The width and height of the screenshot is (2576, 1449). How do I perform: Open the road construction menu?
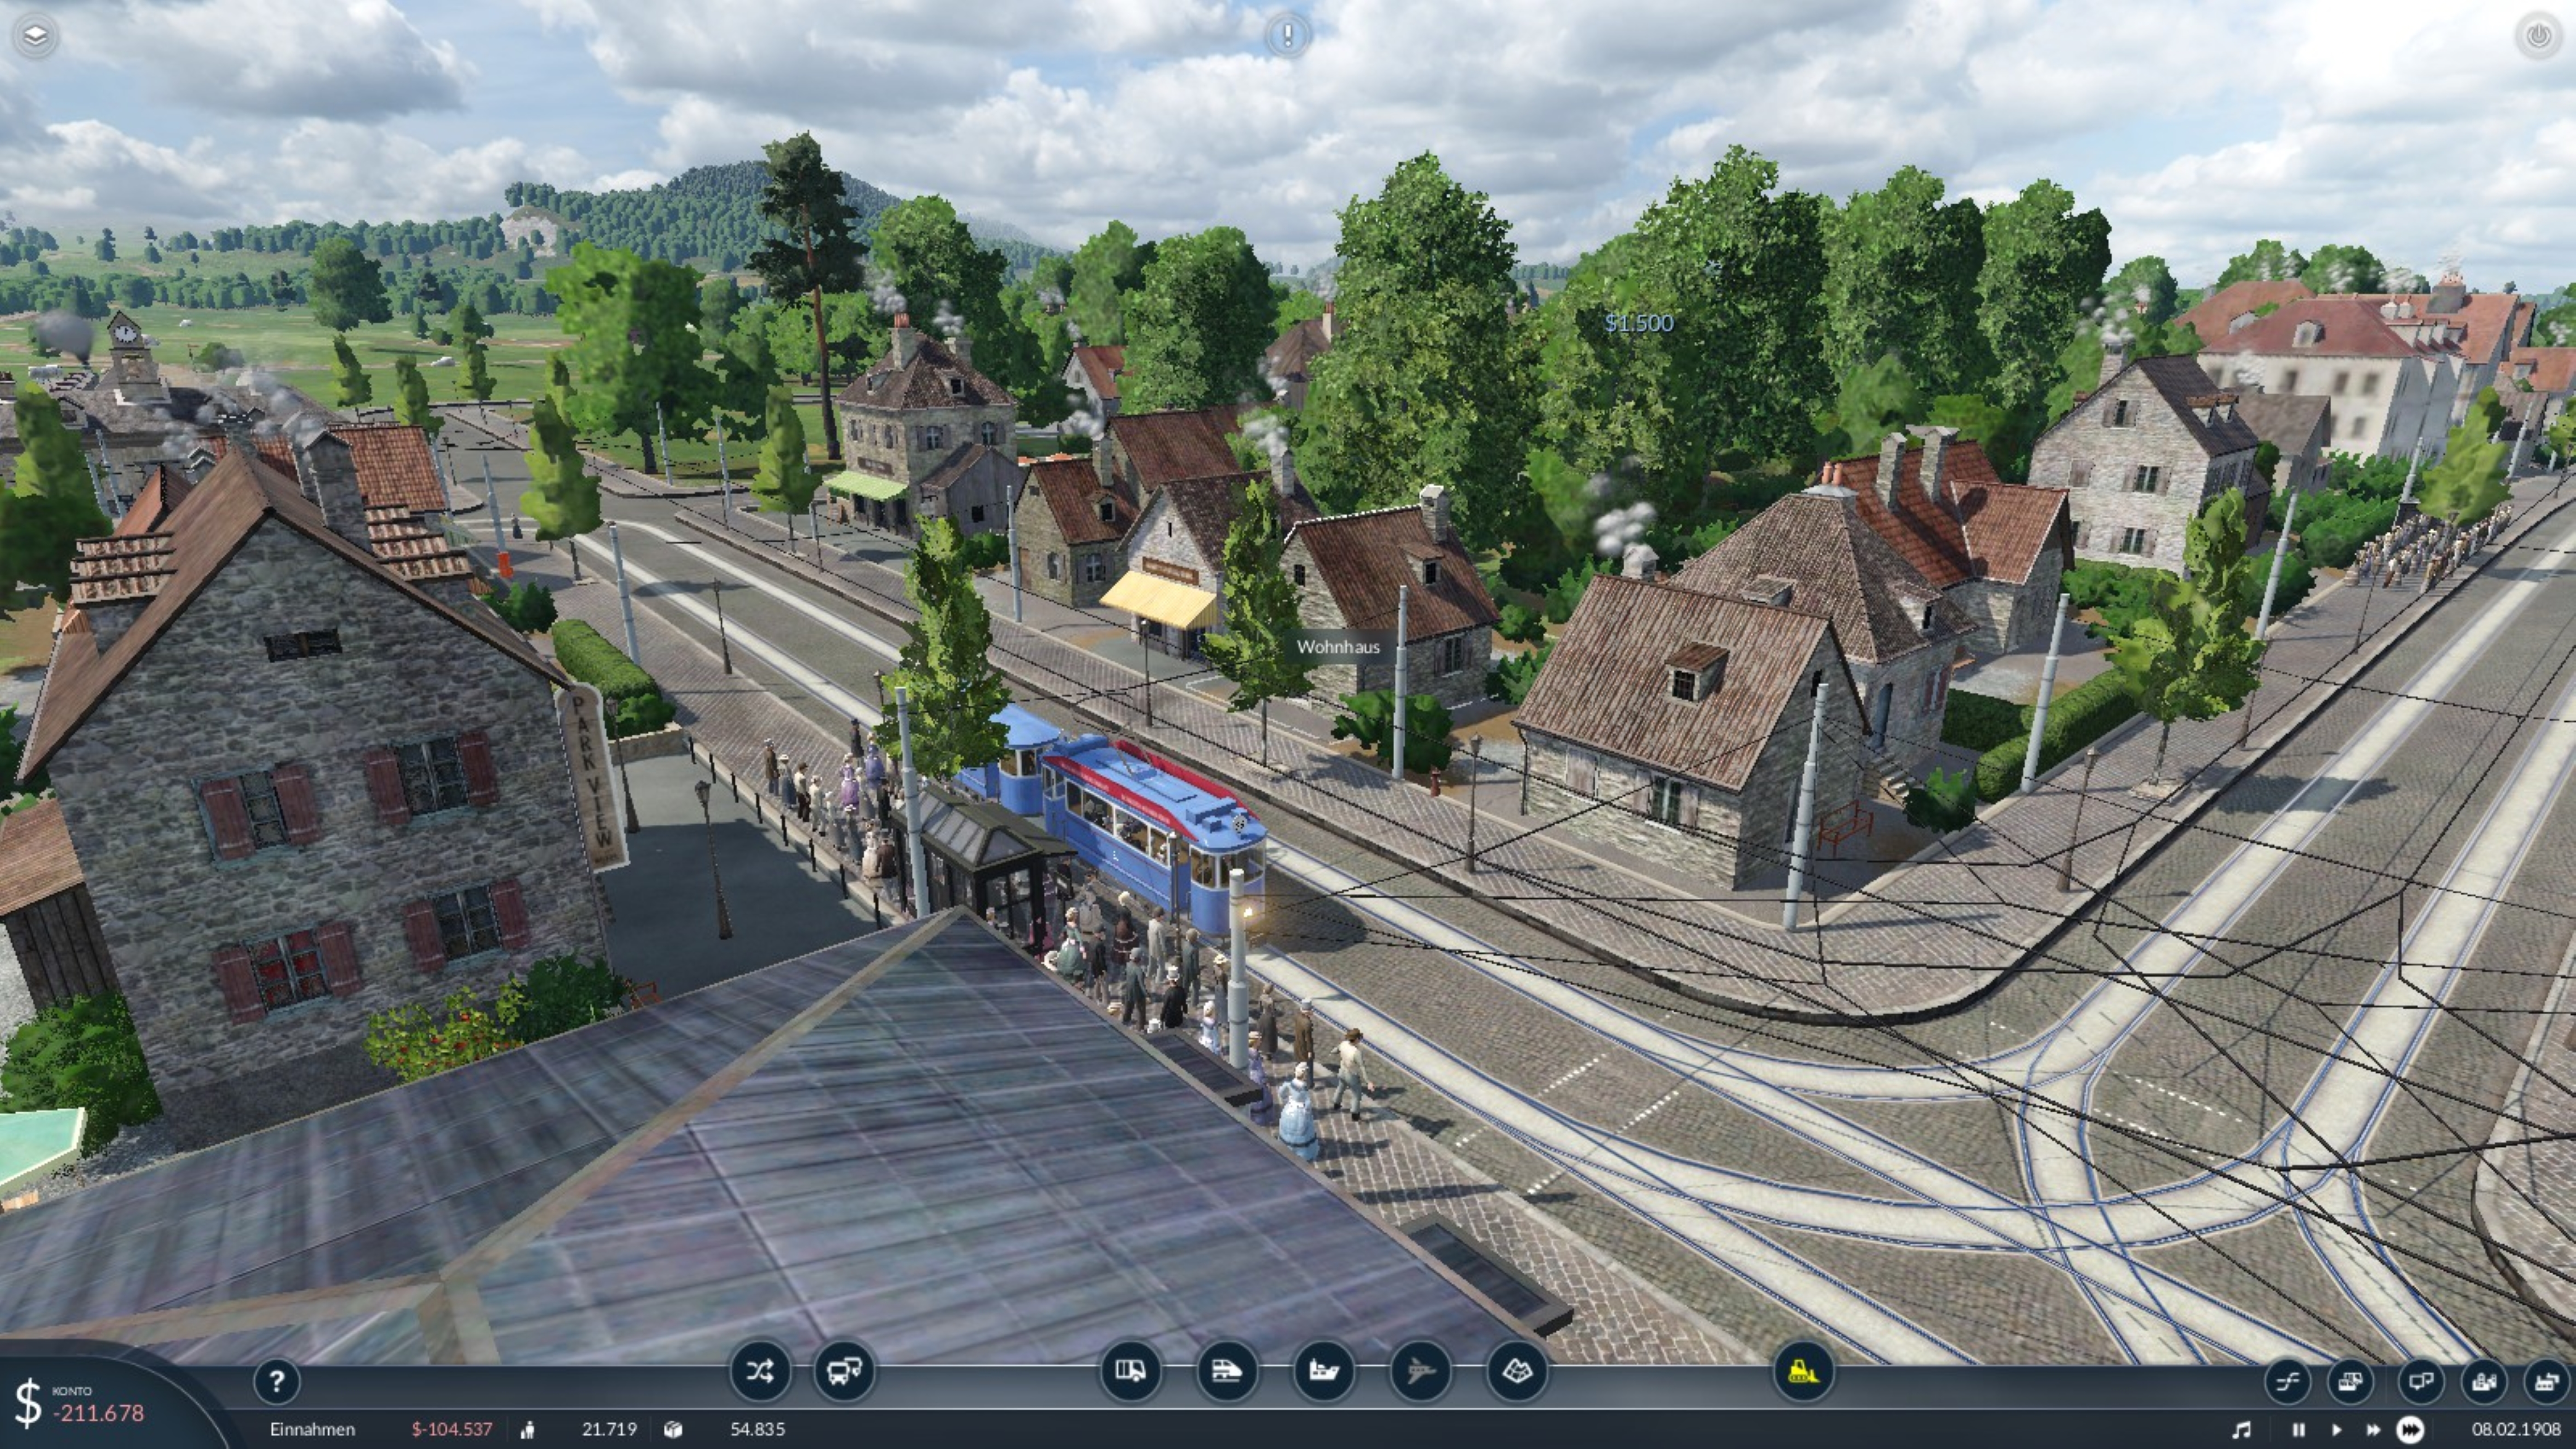[1130, 1371]
